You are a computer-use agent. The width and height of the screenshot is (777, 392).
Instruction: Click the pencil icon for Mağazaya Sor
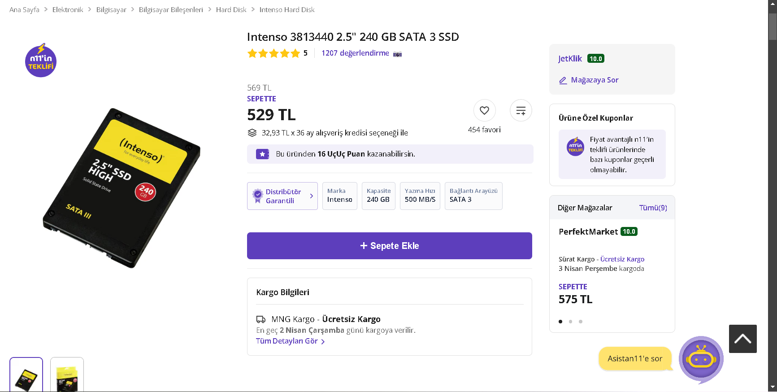click(563, 80)
